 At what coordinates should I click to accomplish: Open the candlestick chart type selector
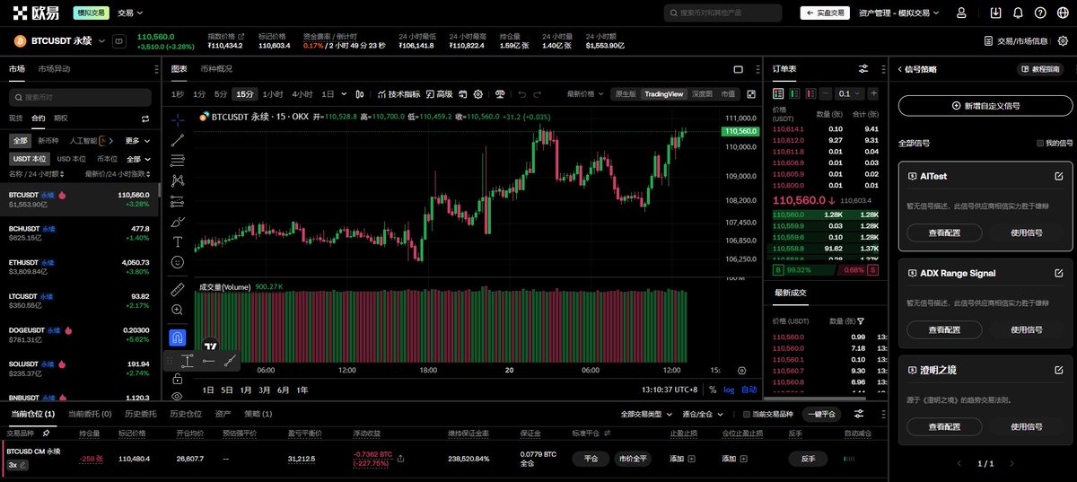pos(360,93)
